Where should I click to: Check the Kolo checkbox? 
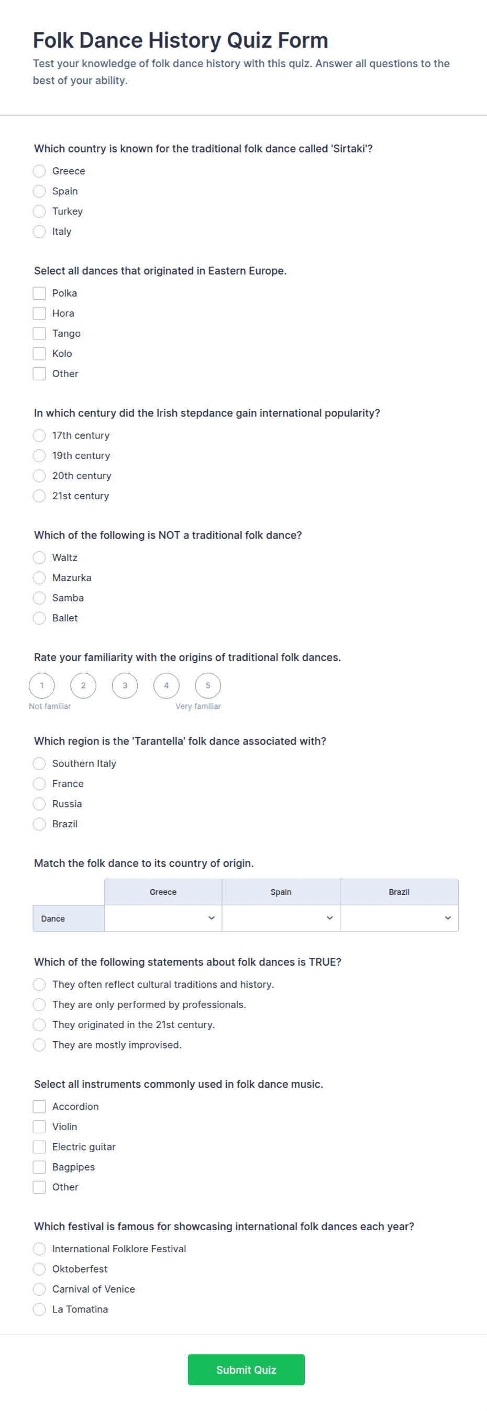click(x=39, y=353)
